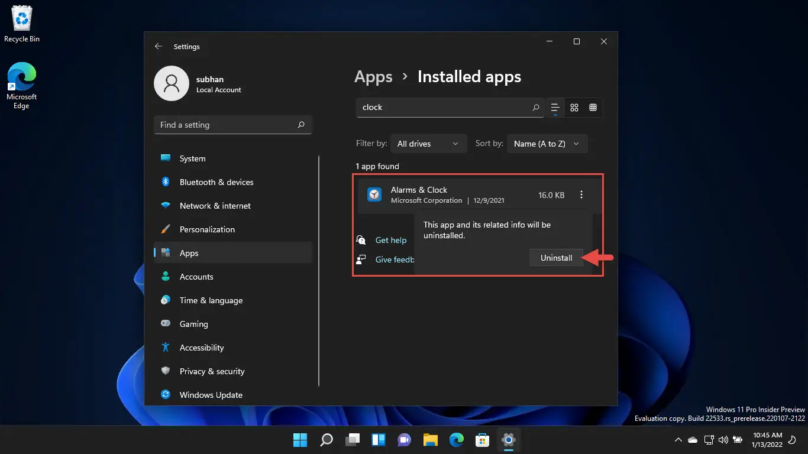
Task: Open Privacy & security settings
Action: (232, 371)
